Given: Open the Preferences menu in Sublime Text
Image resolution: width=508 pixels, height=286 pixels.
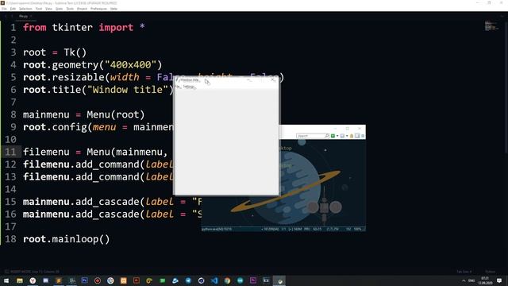Looking at the screenshot, I should 98,9.
